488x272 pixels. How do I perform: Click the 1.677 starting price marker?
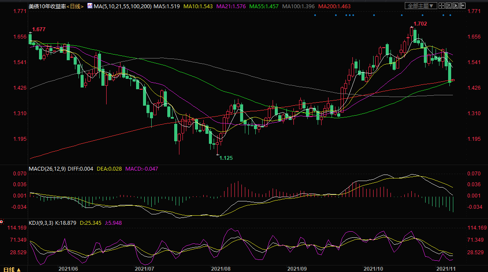(x=39, y=29)
